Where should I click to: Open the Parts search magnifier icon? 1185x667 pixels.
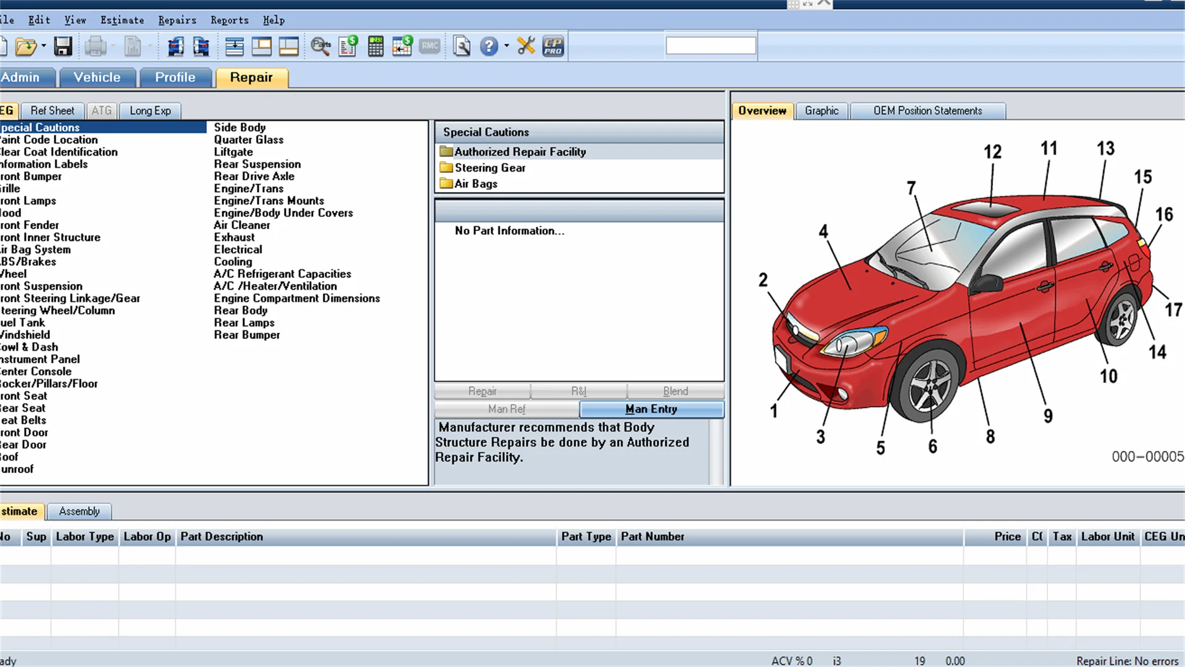320,46
